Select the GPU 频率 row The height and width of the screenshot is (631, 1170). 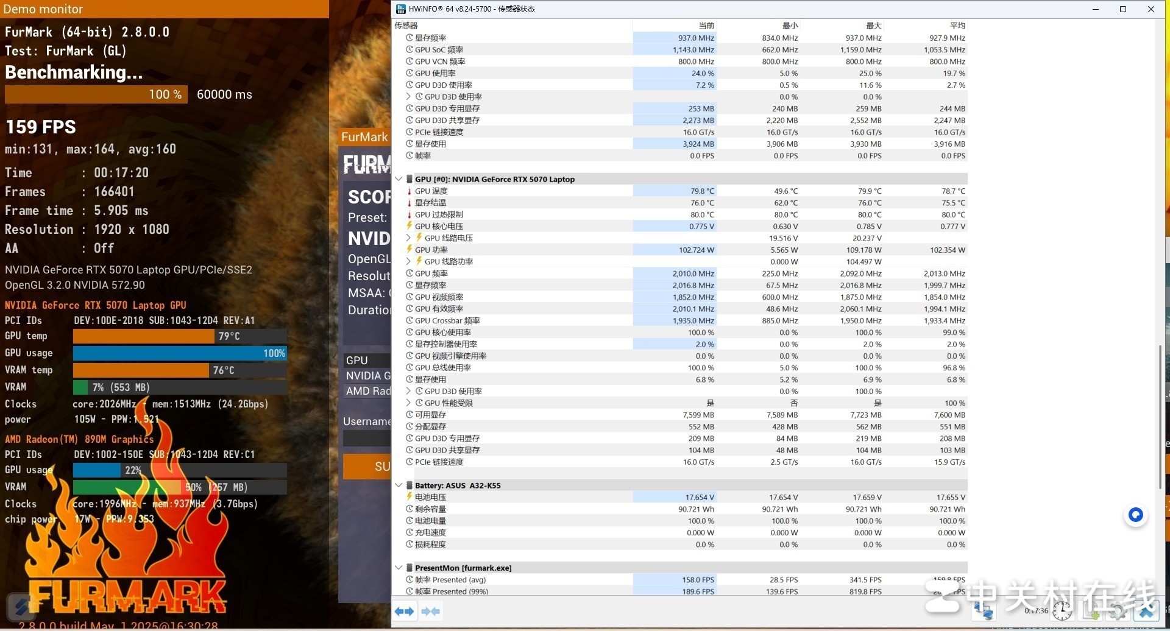tap(680, 273)
